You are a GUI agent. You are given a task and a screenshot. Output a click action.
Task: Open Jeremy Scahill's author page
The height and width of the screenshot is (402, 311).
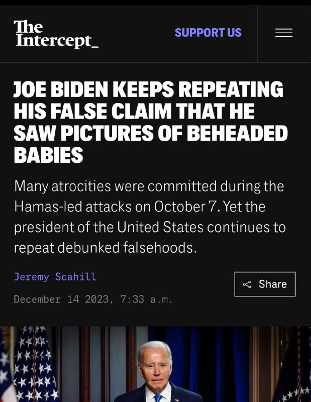(x=55, y=277)
